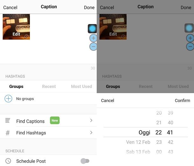Tap the minus zoom icon in left panel
The image size is (194, 166).
(x=93, y=47)
